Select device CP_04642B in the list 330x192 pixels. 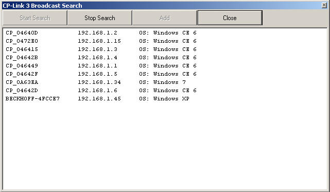click(x=22, y=58)
